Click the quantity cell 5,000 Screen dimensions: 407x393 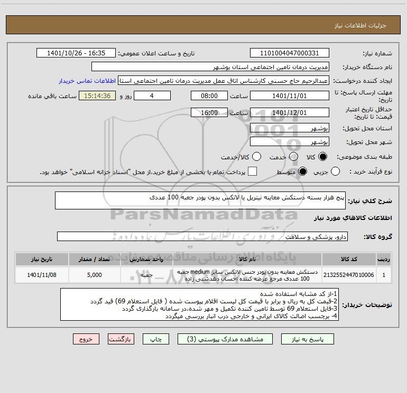[x=95, y=275]
